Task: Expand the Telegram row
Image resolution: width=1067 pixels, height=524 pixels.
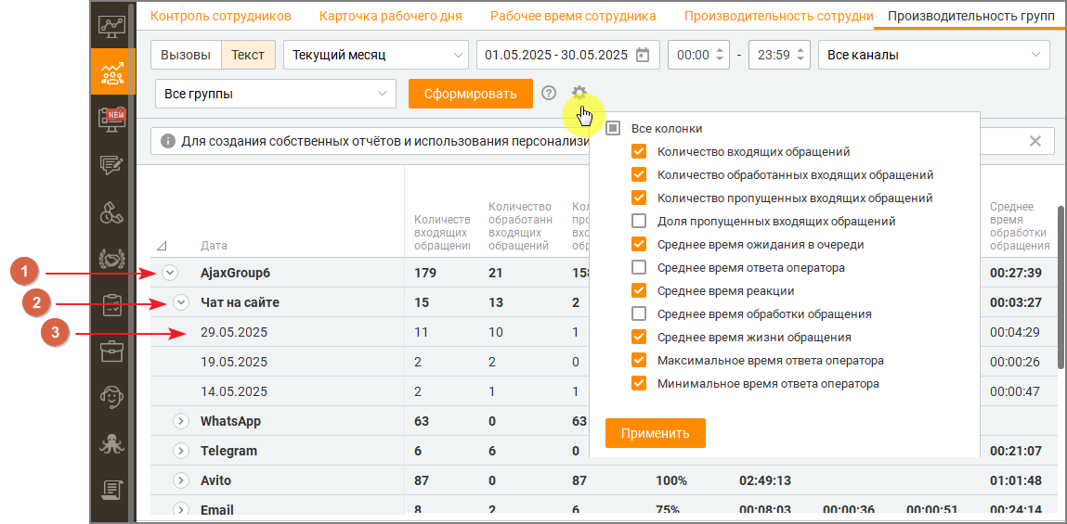Action: tap(181, 451)
